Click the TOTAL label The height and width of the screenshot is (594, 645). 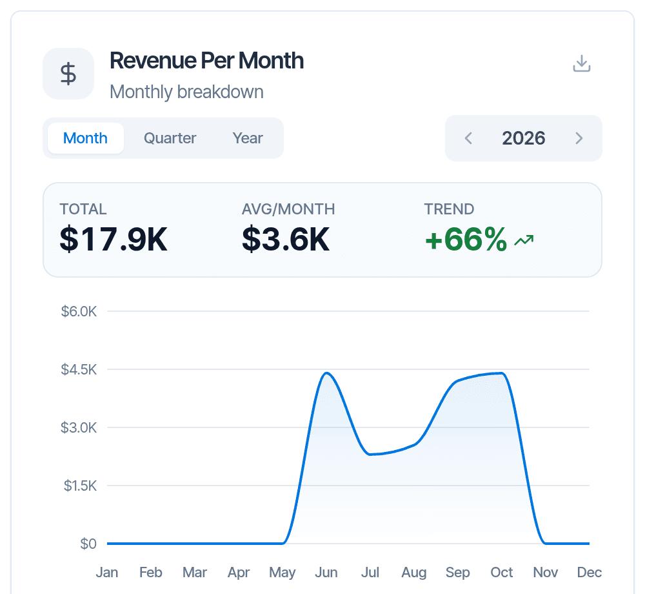83,209
